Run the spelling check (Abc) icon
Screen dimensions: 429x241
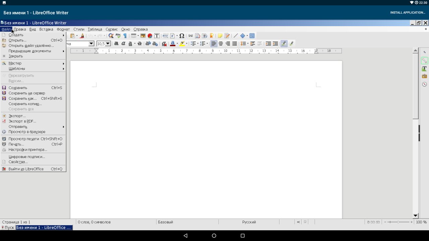coord(118,36)
